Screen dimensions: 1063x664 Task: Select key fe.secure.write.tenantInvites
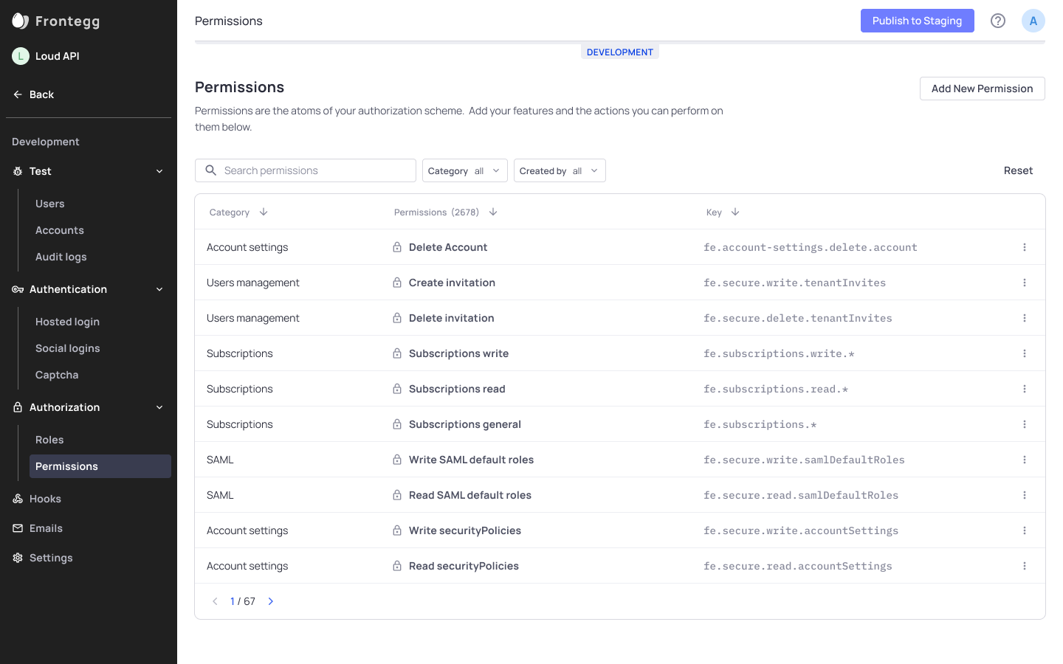[x=794, y=283]
